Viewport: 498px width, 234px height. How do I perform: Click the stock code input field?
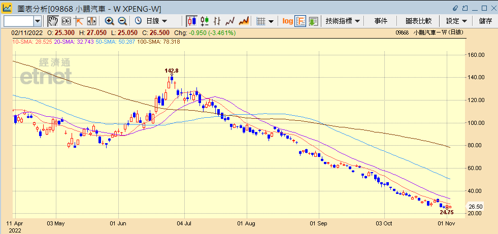(x=18, y=21)
